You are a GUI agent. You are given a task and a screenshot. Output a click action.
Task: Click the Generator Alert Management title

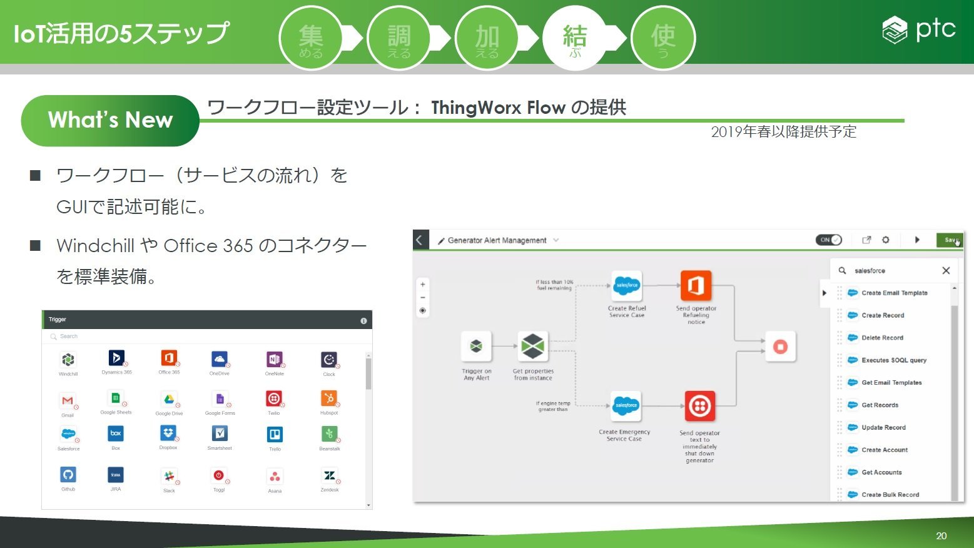coord(497,240)
